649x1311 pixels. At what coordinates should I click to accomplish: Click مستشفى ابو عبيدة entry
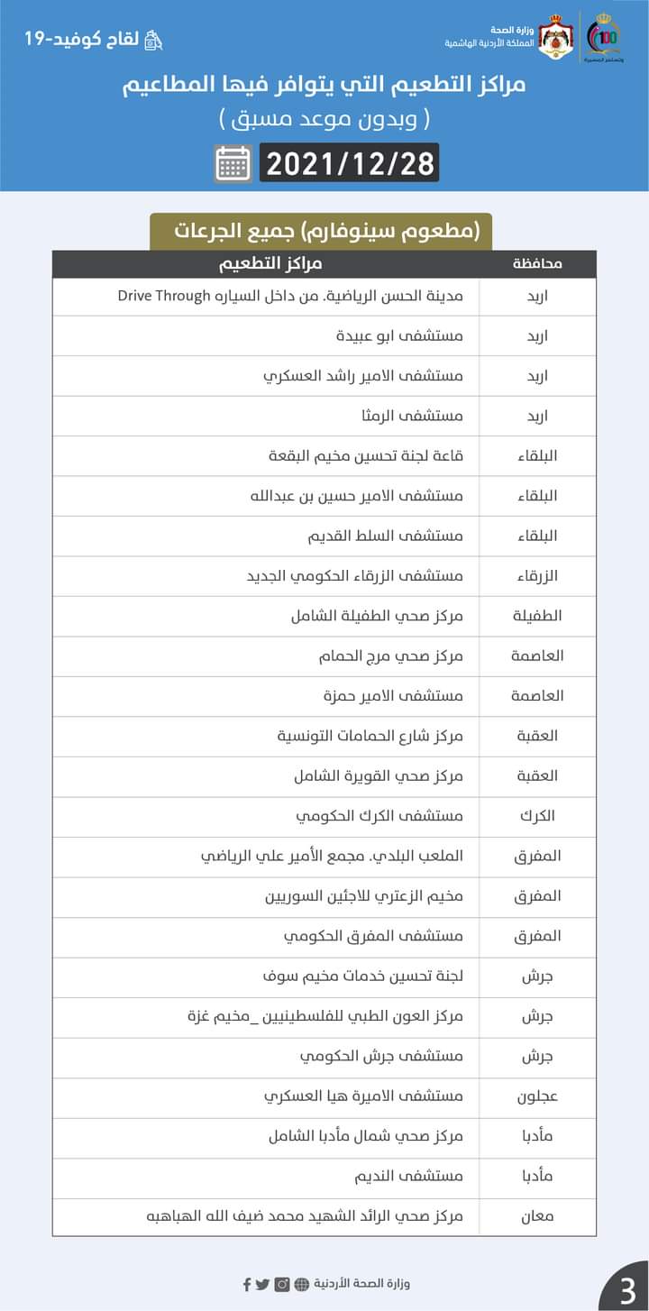click(x=399, y=335)
